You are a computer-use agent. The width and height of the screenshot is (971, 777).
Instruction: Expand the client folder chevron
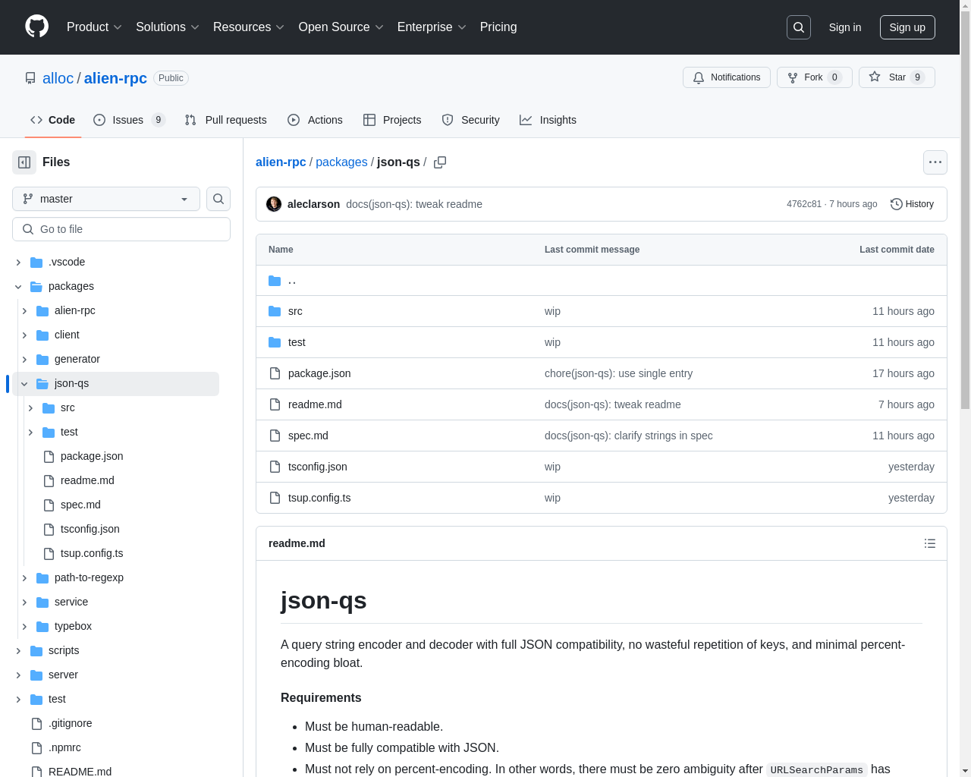pos(24,335)
